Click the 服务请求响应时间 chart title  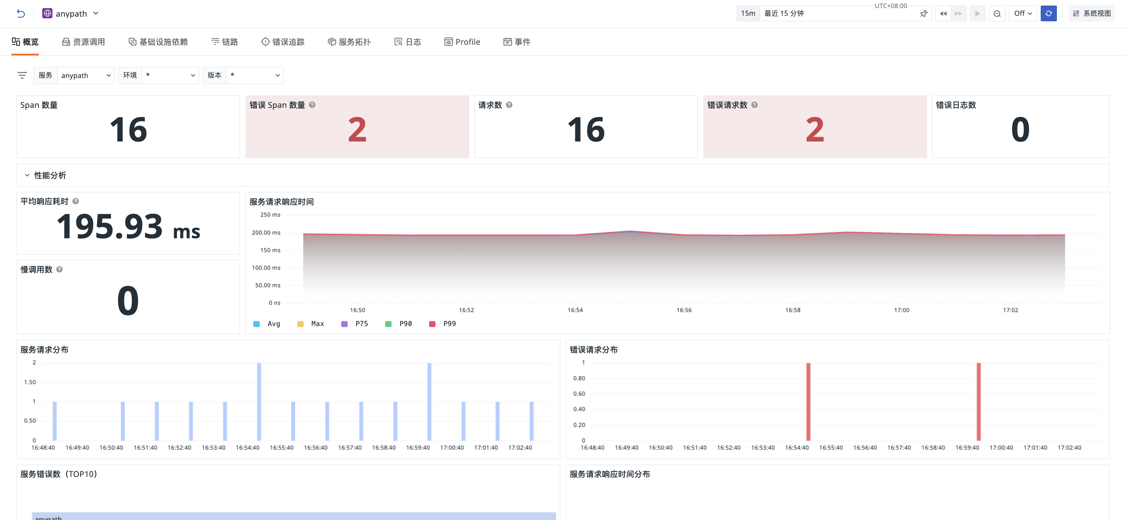(x=281, y=202)
